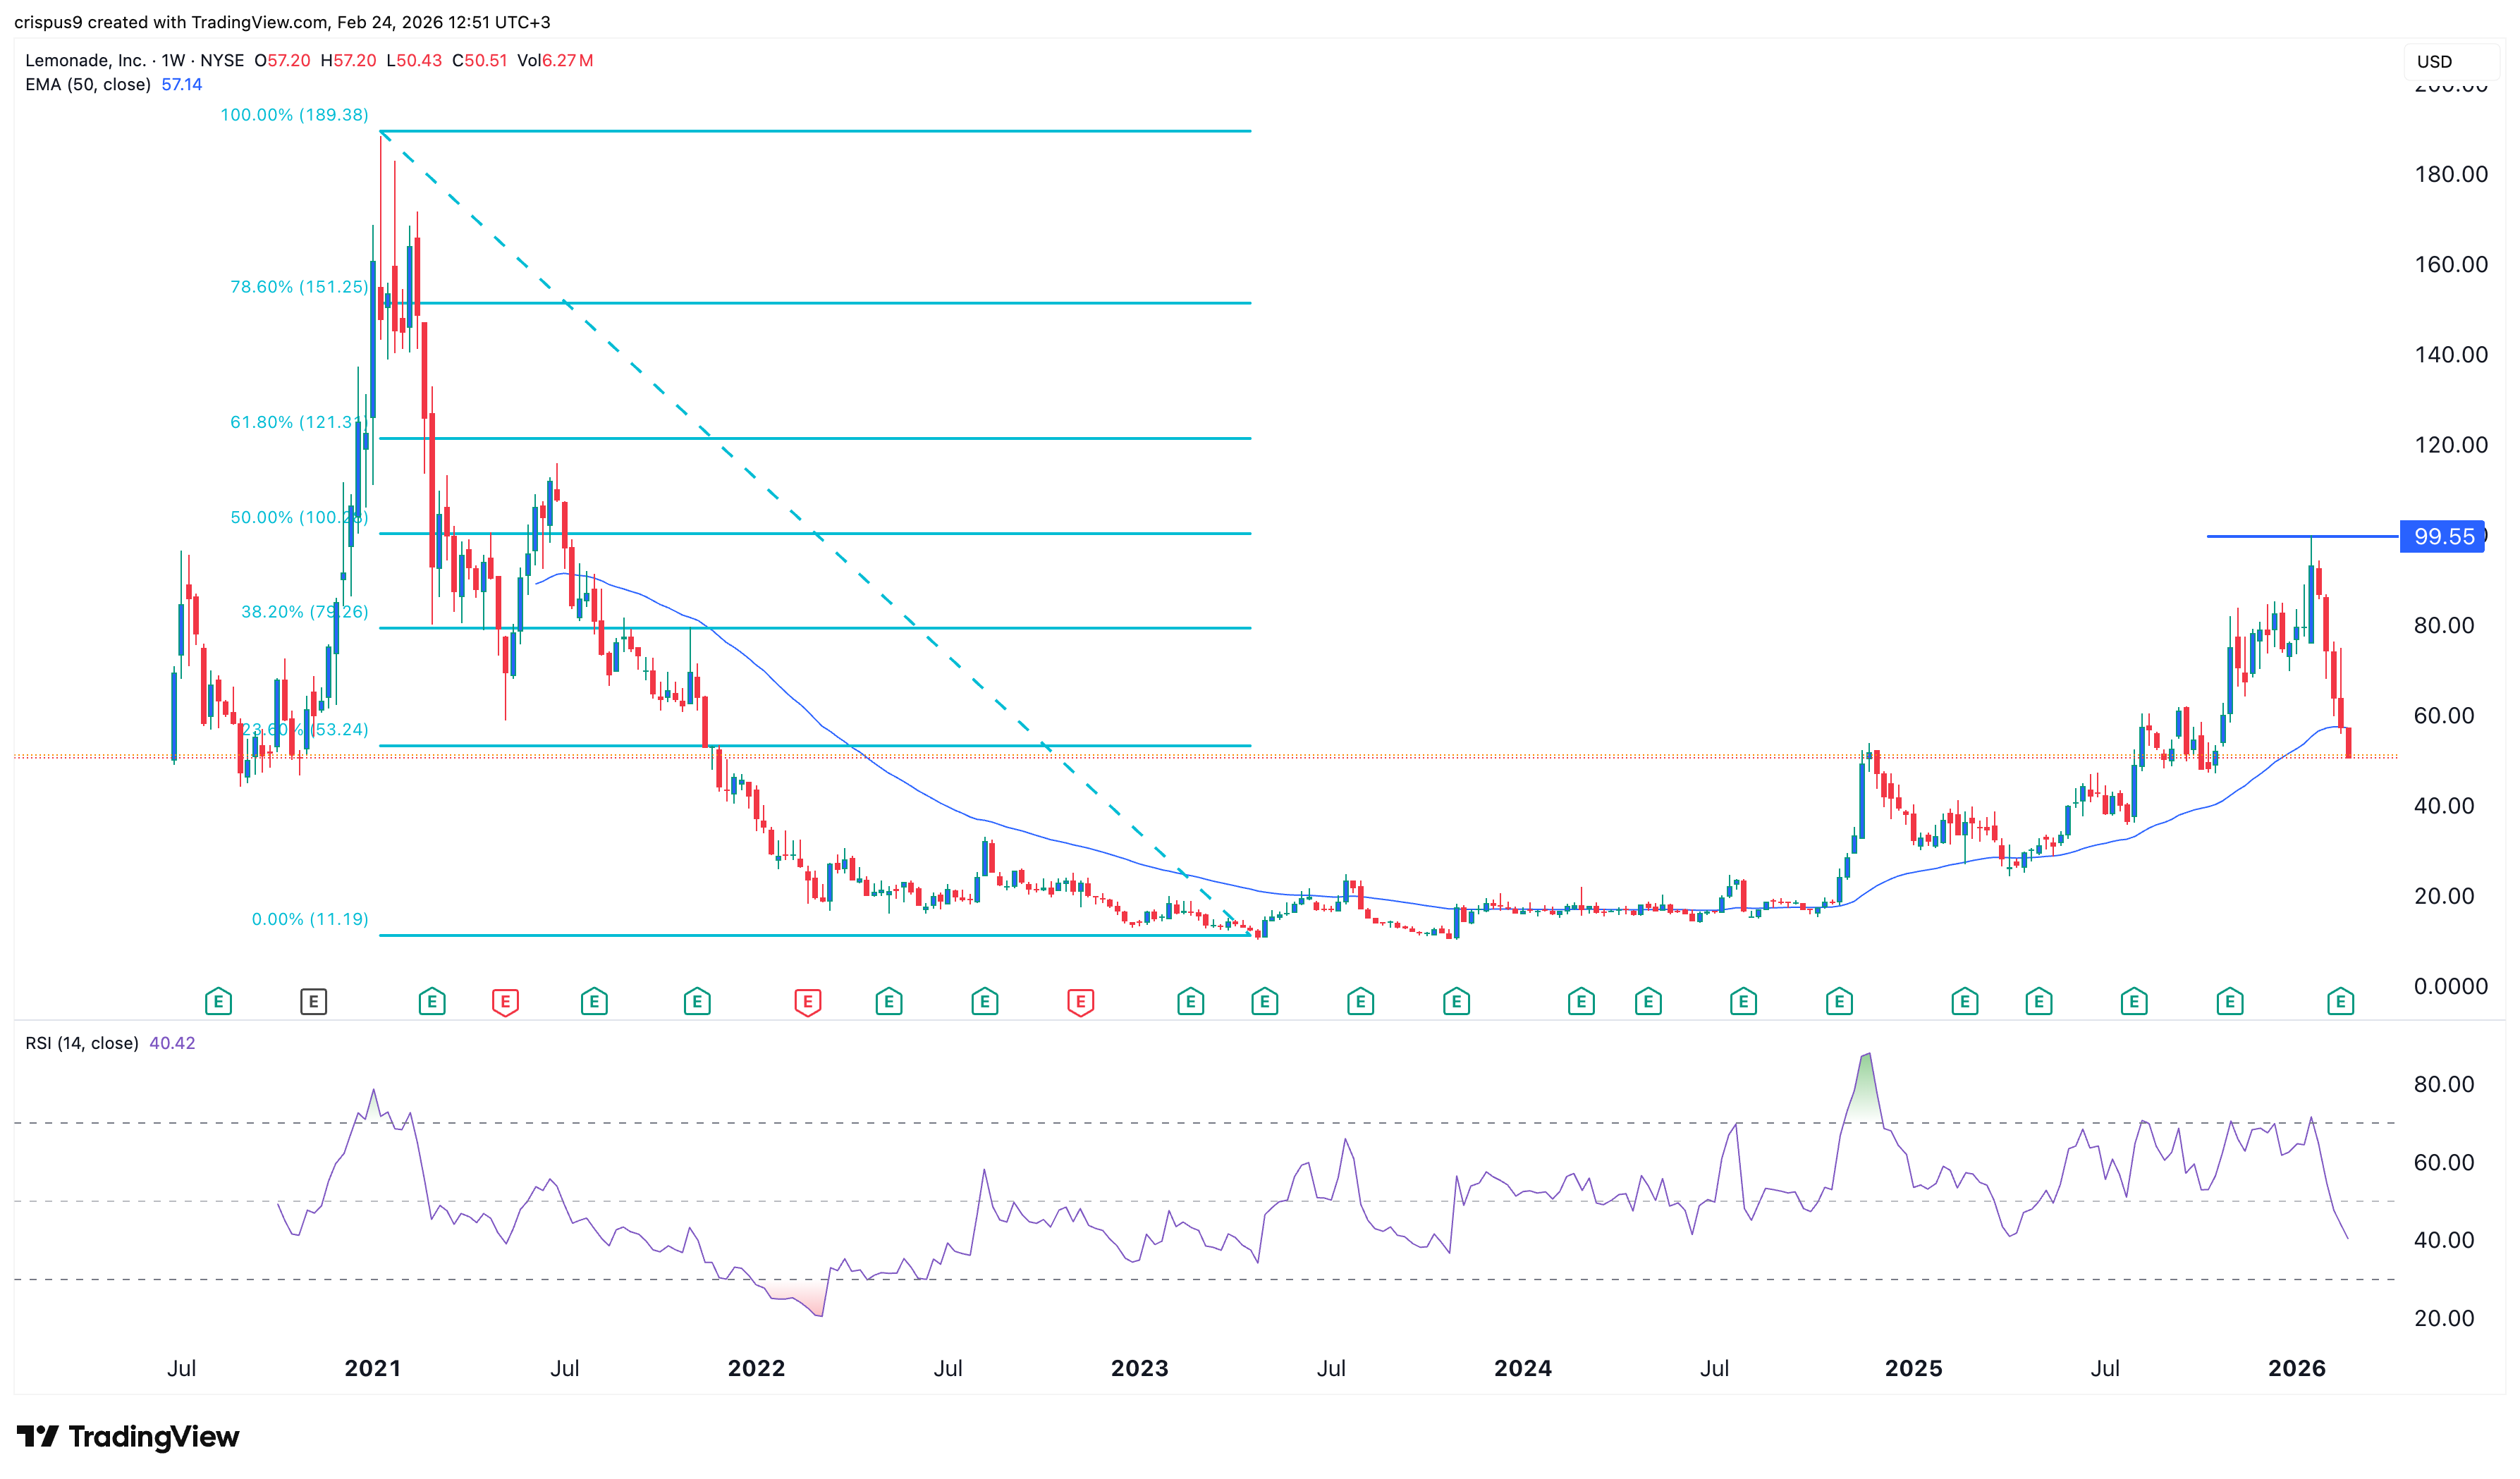Click the red earnings marker after 2022
The image size is (2520, 1479).
click(x=807, y=1001)
